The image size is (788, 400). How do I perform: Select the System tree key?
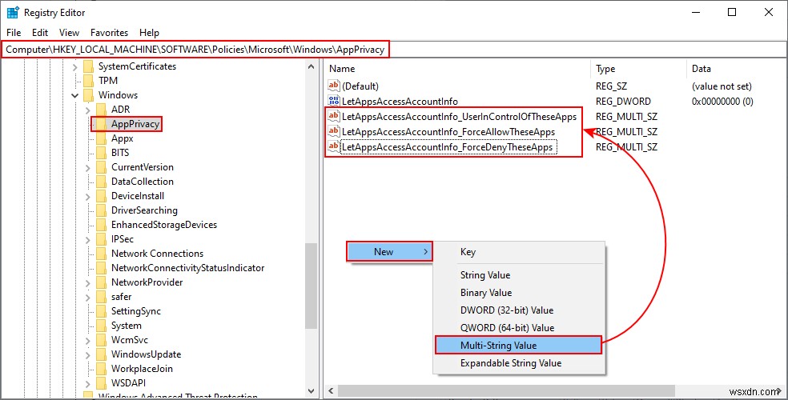click(127, 326)
